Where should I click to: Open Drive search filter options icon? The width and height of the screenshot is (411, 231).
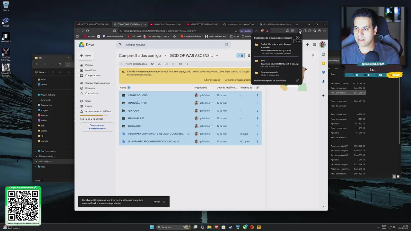(227, 45)
